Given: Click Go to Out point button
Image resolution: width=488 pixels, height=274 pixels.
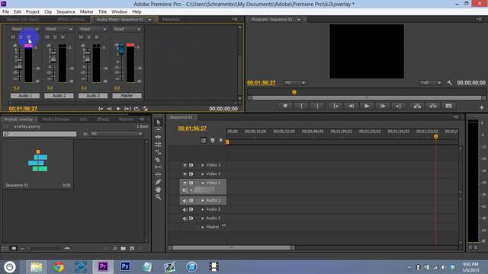Looking at the screenshot, I should pyautogui.click(x=398, y=107).
